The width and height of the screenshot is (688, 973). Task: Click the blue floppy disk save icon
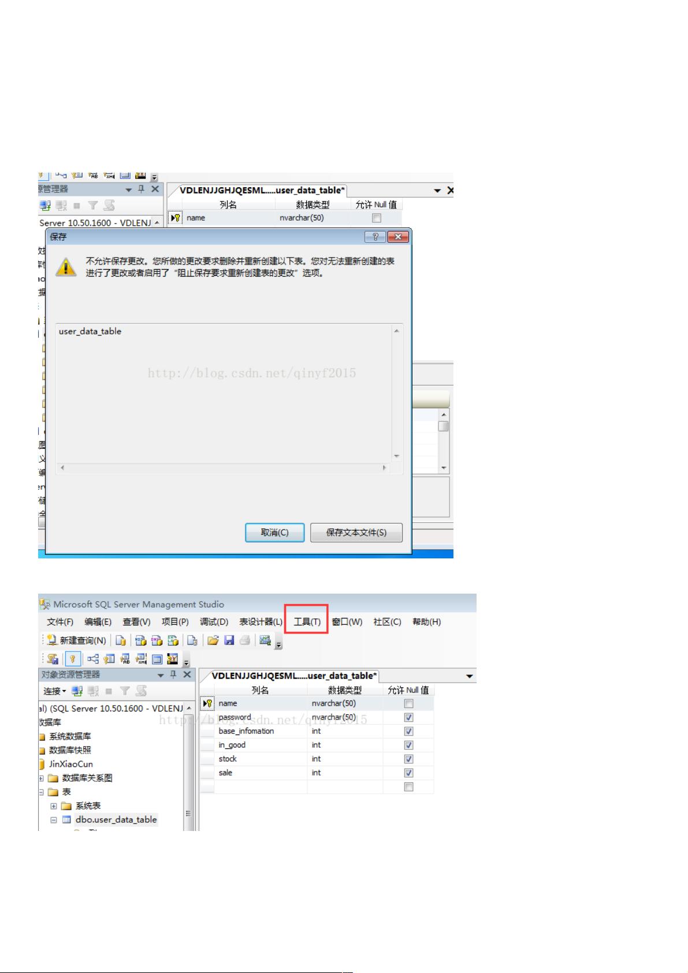(x=229, y=640)
